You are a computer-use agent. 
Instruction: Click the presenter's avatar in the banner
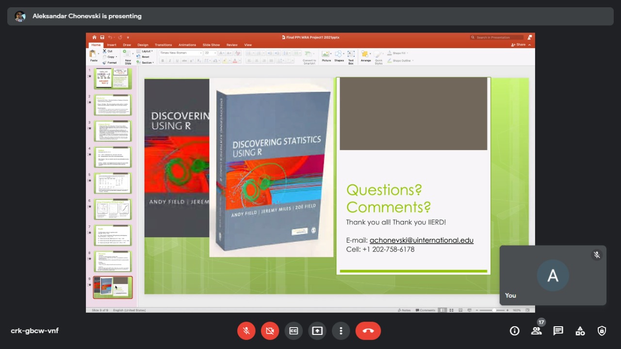point(20,16)
